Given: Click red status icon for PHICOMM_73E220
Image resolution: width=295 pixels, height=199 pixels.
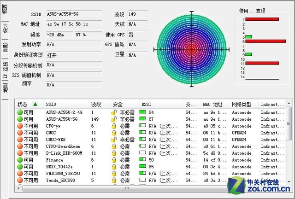Looking at the screenshot, I should coord(20,173).
